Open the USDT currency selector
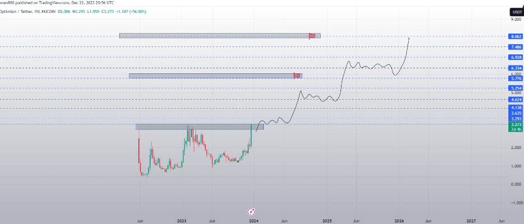This screenshot has width=524, height=224. [516, 12]
